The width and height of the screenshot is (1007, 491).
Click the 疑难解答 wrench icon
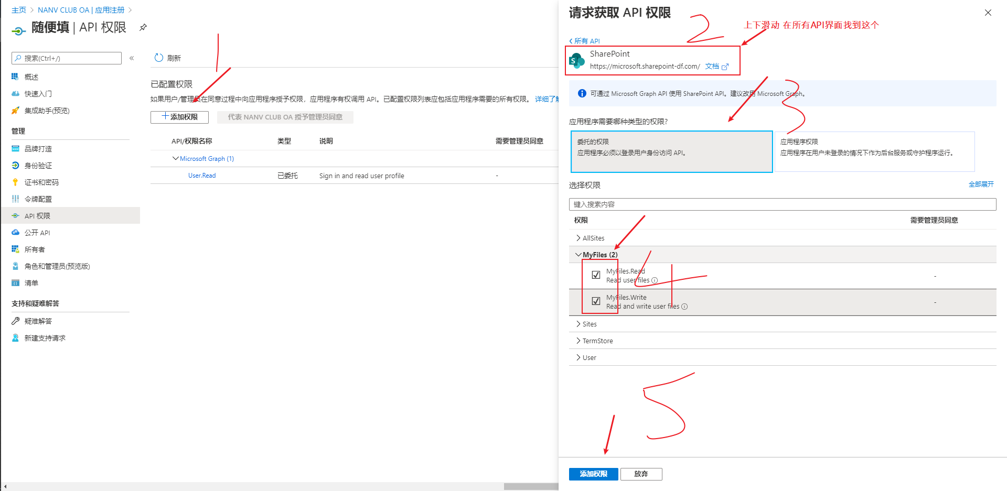point(15,321)
